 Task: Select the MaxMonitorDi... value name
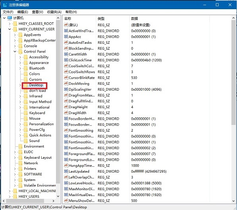click(82, 189)
